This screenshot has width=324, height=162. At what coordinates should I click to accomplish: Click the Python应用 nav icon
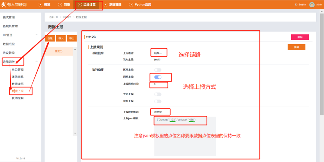[132, 5]
